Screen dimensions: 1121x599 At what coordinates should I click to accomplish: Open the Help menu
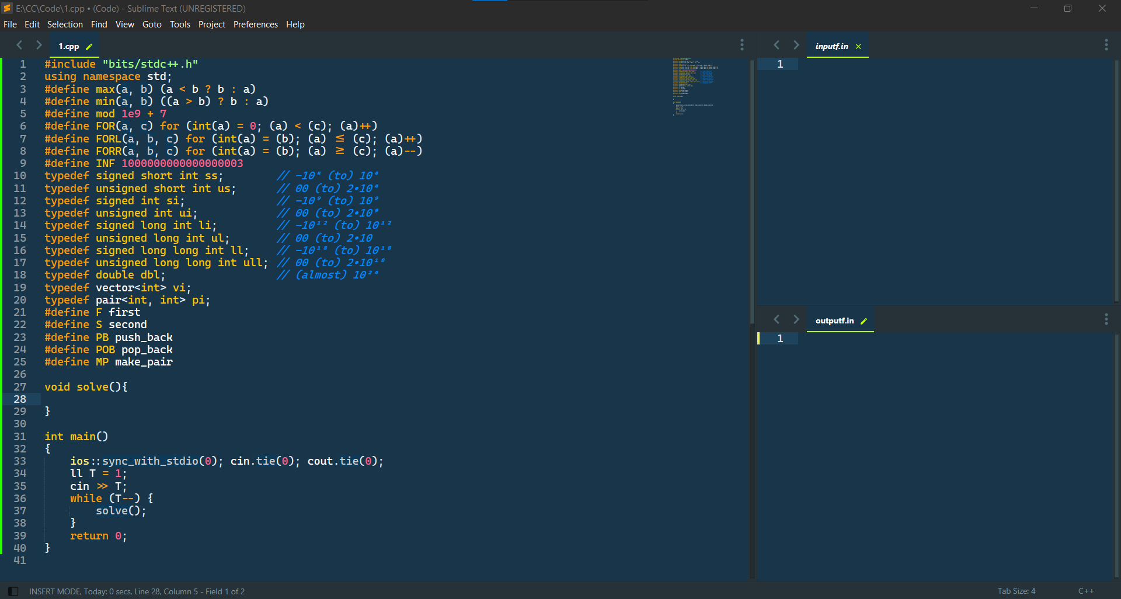pyautogui.click(x=295, y=25)
